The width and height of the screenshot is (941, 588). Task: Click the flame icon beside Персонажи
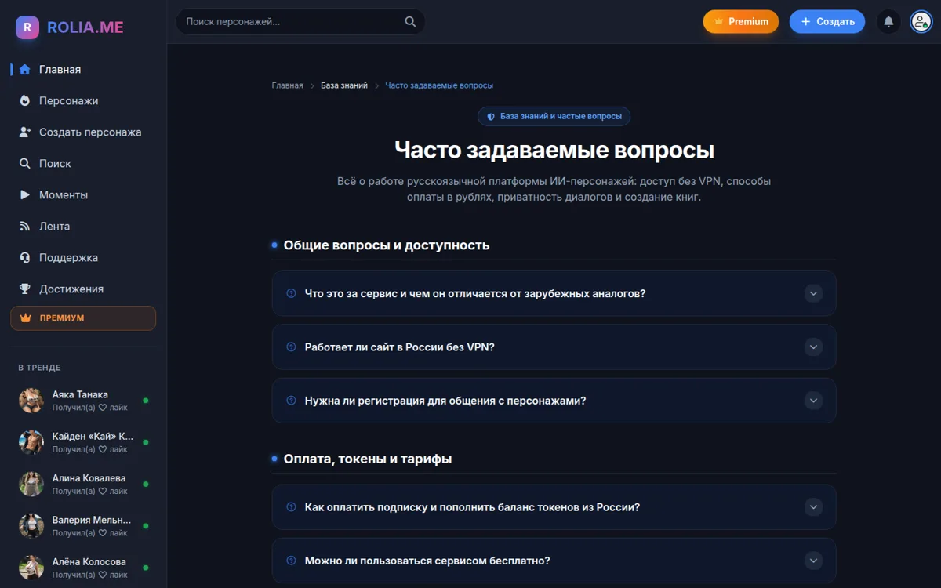pyautogui.click(x=24, y=100)
